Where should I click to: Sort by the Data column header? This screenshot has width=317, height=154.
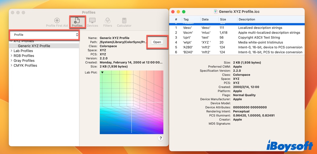tap(209, 19)
